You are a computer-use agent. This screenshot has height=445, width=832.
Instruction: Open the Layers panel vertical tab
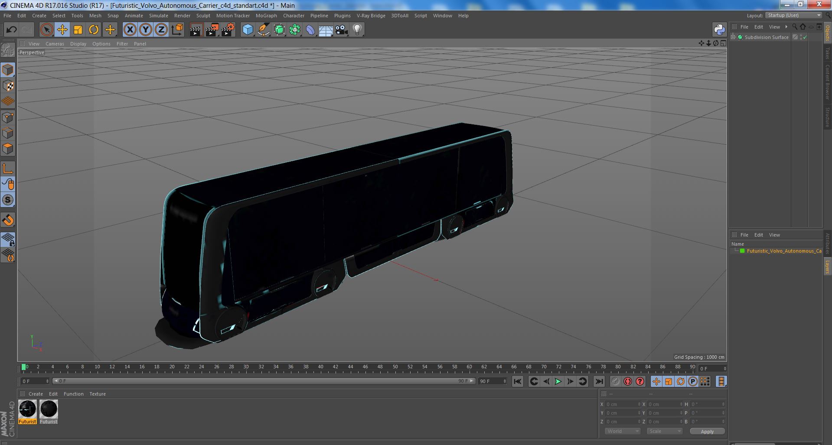(827, 267)
